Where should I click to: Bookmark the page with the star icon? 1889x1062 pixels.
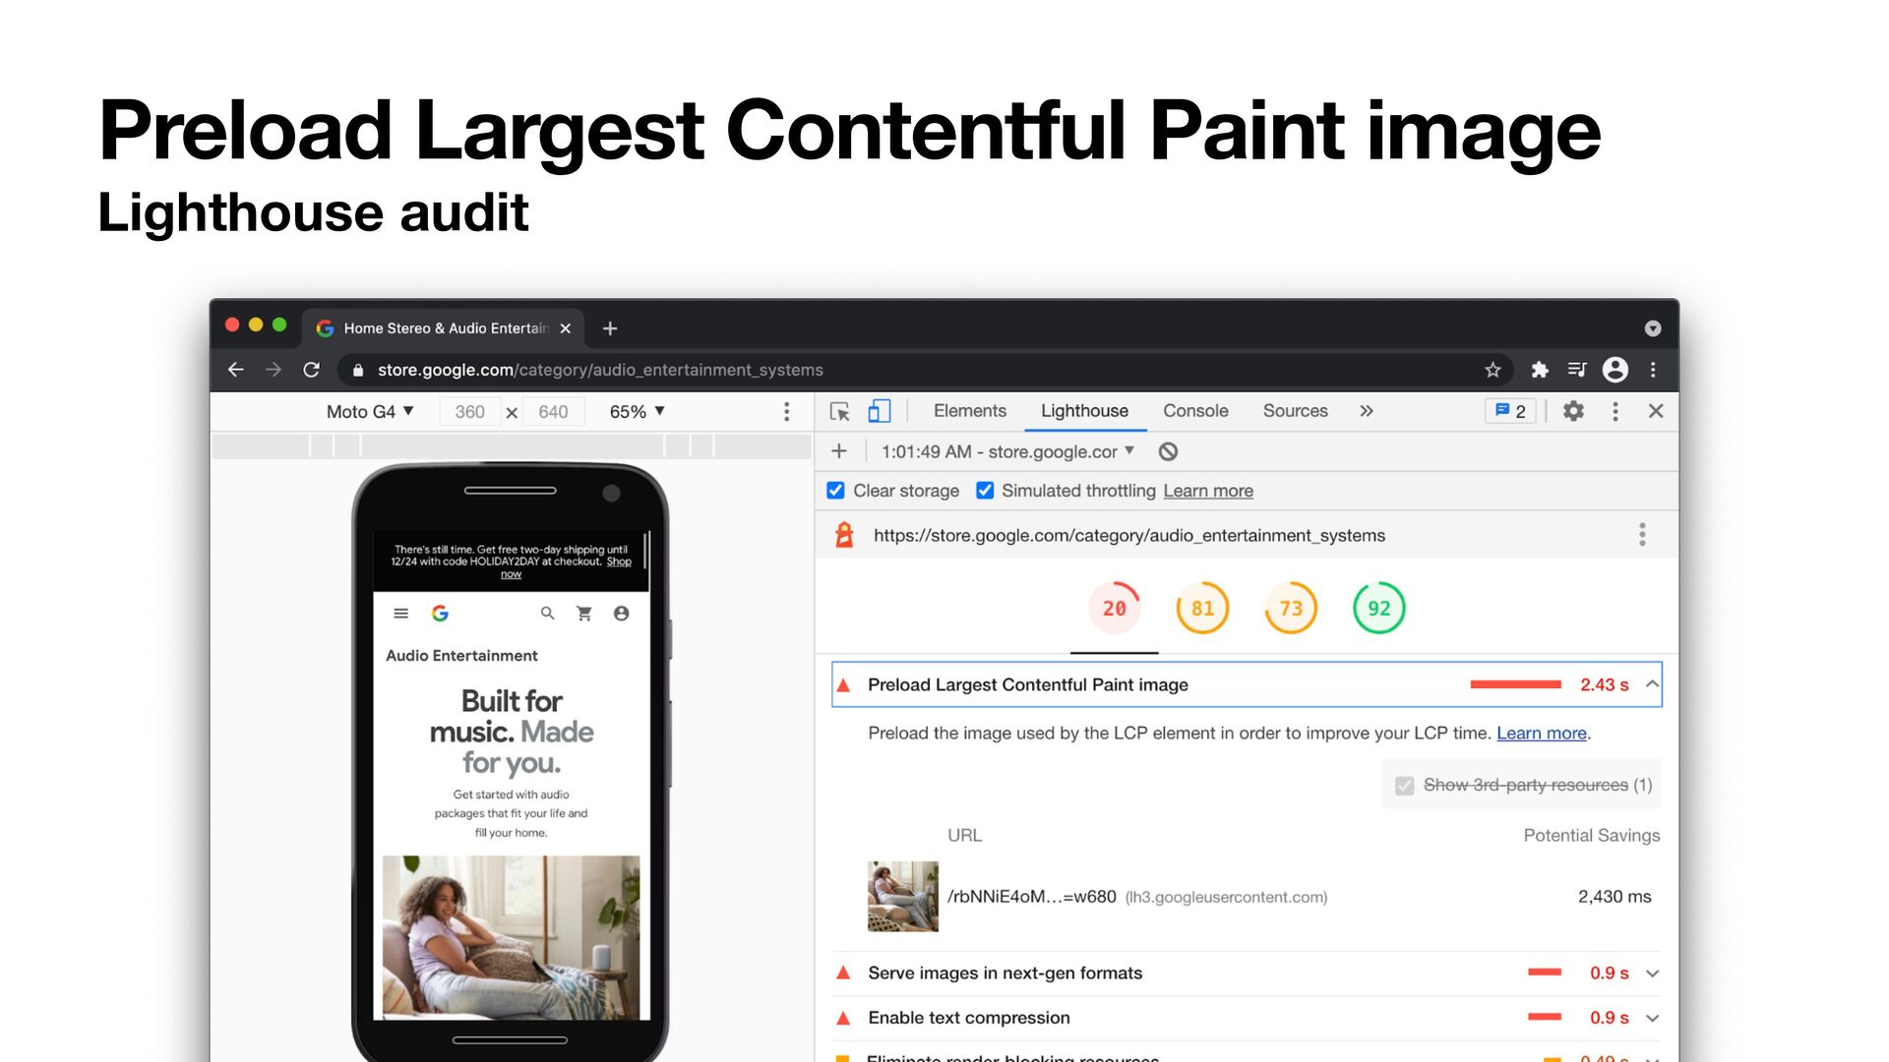click(1493, 370)
